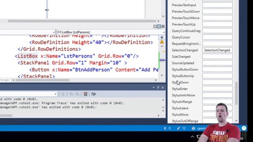
Task: Click the RequestBringIntoV... event field
Action: (x=217, y=44)
